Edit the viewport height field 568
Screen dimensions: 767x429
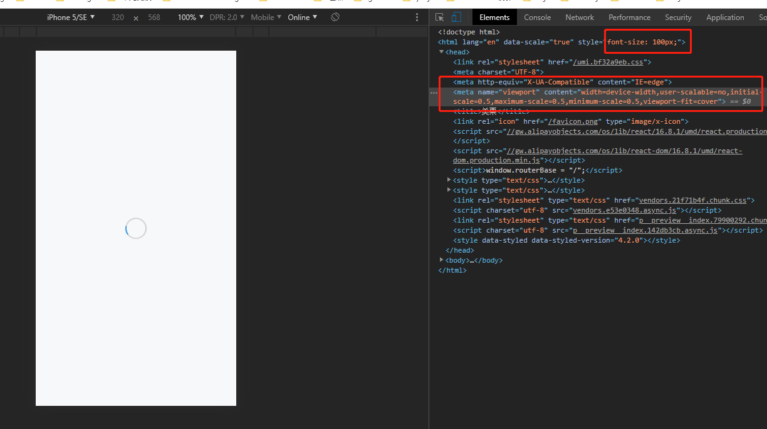[154, 18]
